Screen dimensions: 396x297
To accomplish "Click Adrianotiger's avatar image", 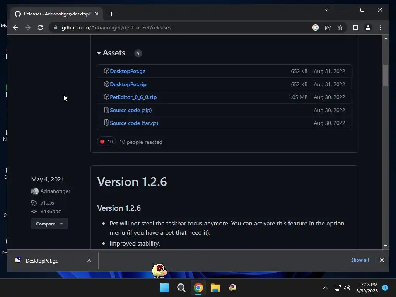I will [x=34, y=191].
